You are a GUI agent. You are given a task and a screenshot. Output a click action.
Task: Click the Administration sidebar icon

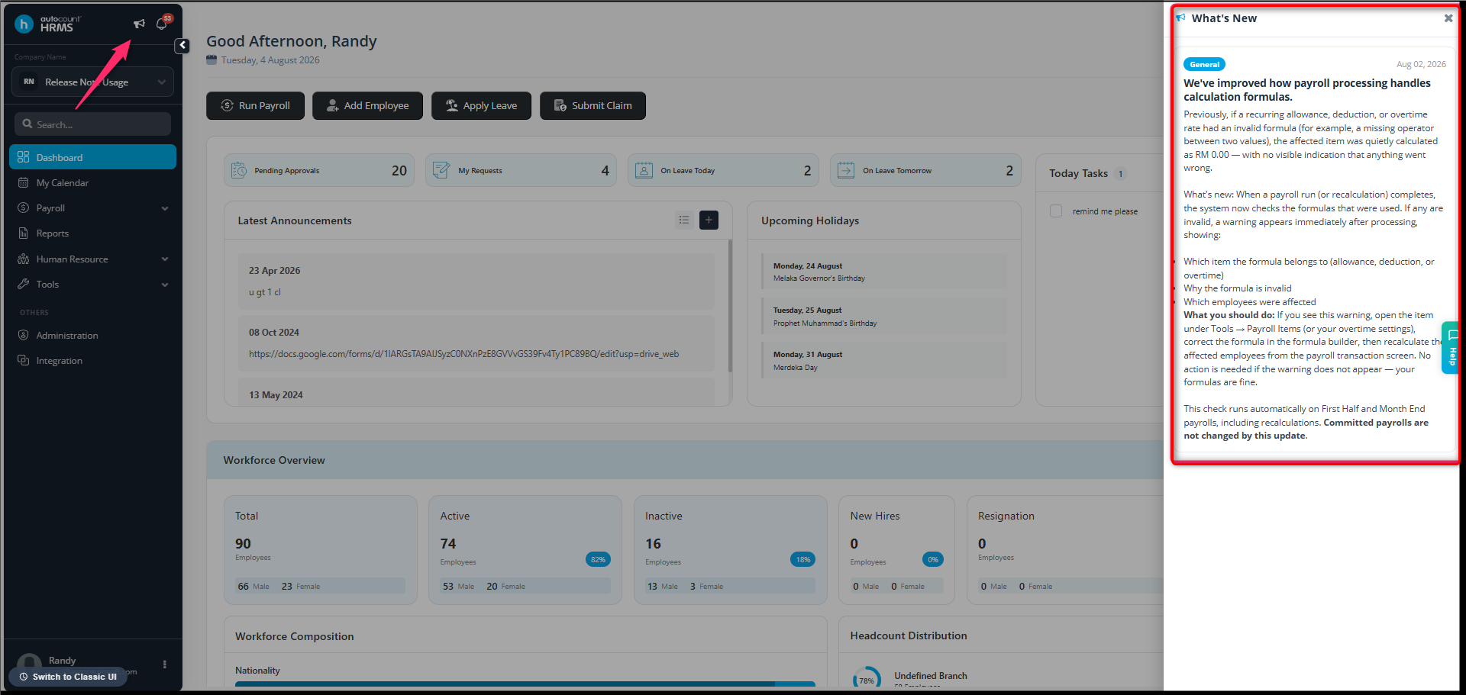pyautogui.click(x=24, y=335)
